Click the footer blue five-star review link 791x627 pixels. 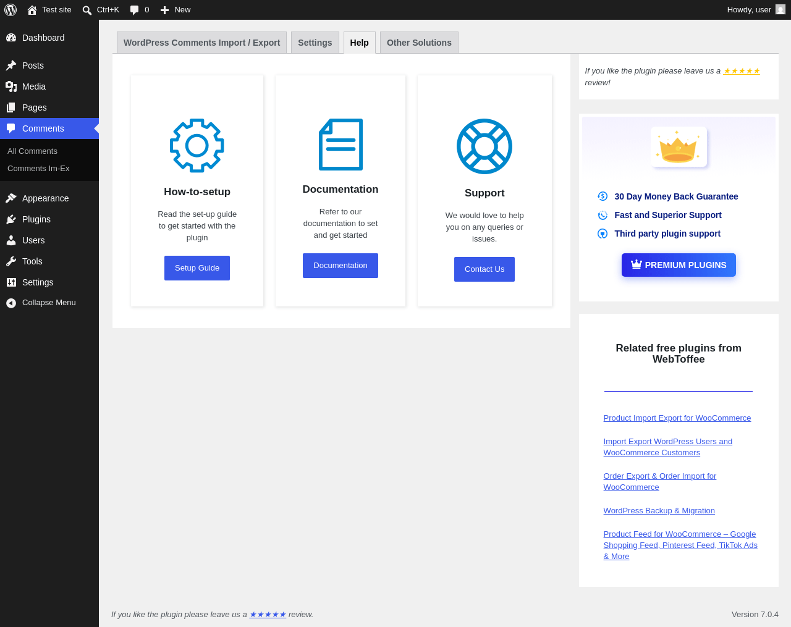pos(268,615)
